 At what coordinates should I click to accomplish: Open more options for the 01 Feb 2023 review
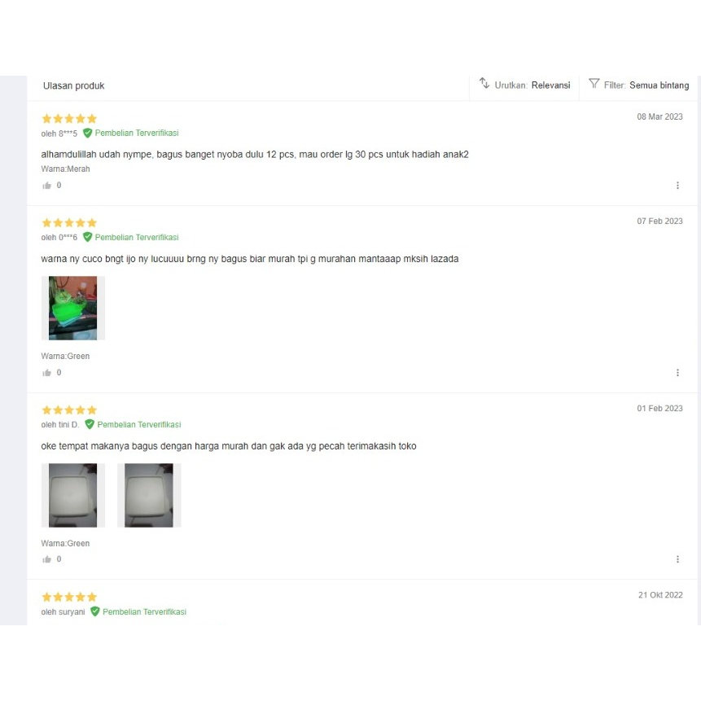coord(677,559)
